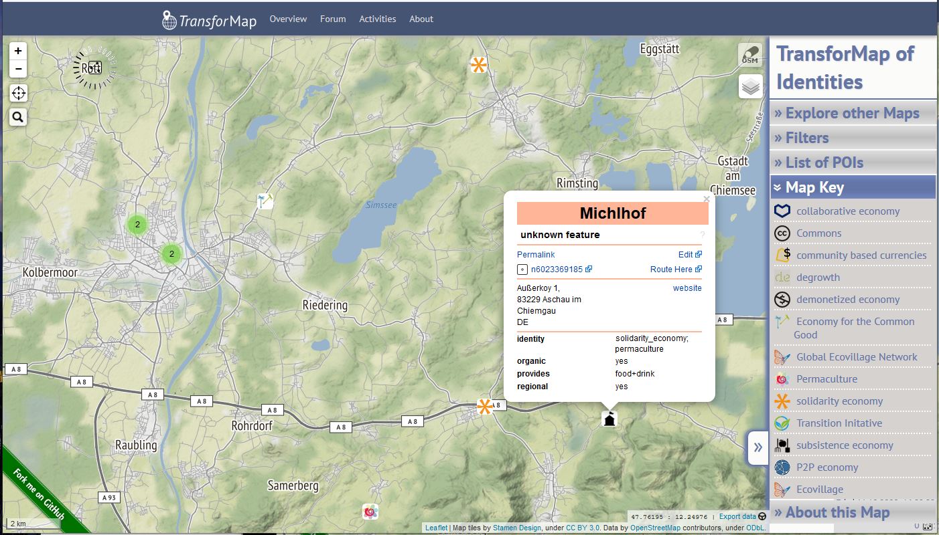Open Stamen Design attribution link

pos(516,528)
